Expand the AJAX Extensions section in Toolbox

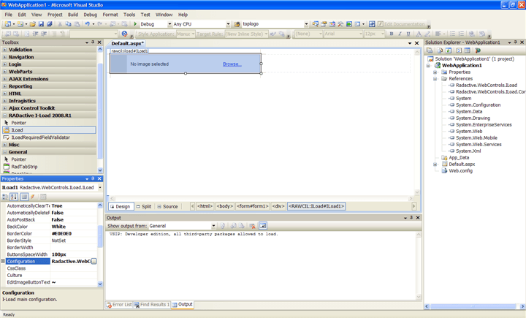coord(4,79)
